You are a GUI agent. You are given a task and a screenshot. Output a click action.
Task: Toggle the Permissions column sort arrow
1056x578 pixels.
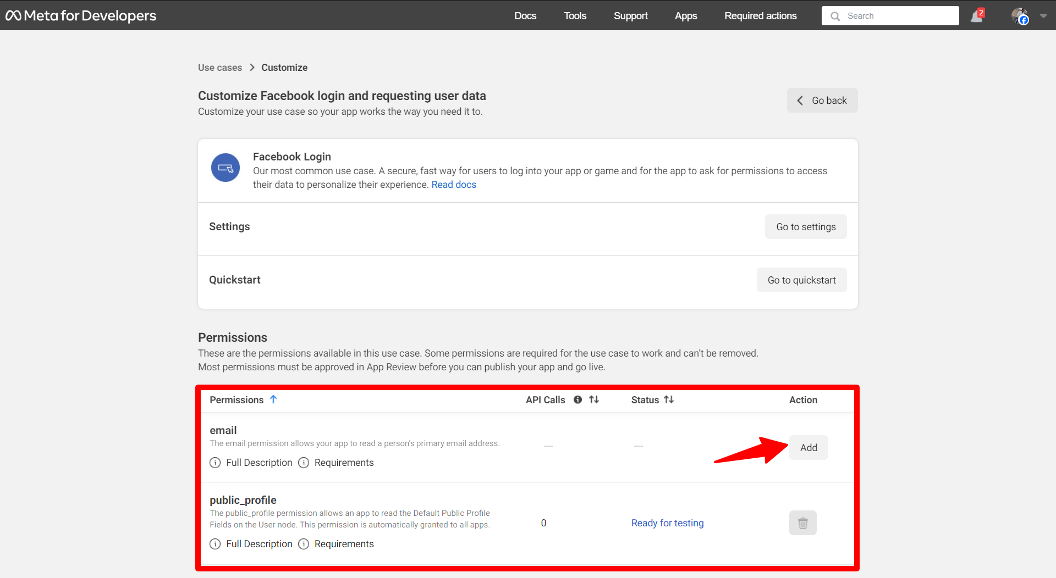point(274,399)
